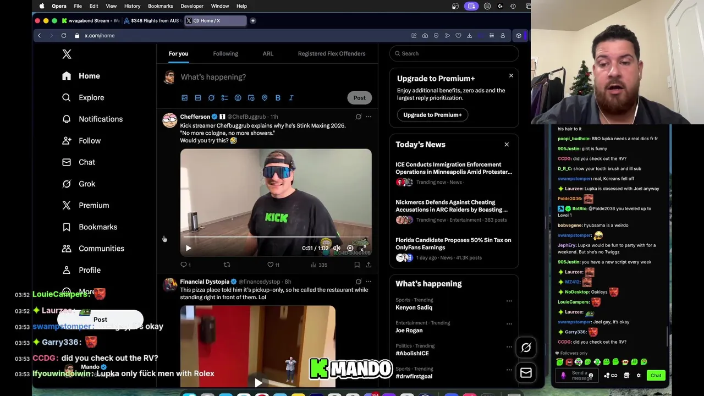This screenshot has width=704, height=396.
Task: Open the Registered Flex Offenders tab
Action: coord(332,53)
